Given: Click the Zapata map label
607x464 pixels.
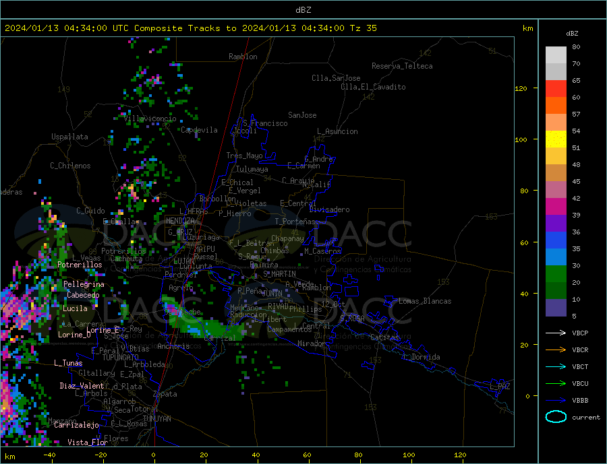Looking at the screenshot, I should [165, 394].
